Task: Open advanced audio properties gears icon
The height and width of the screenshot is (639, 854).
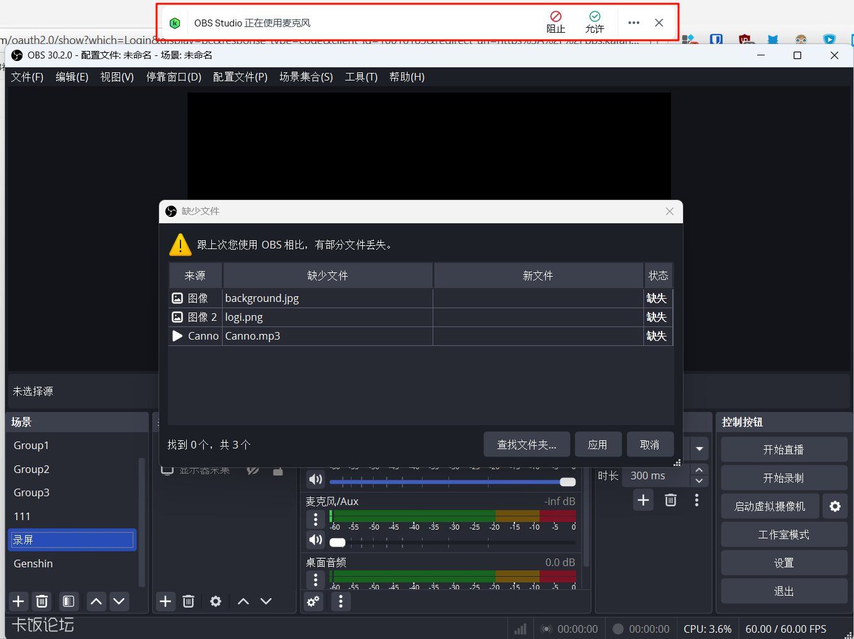Action: tap(313, 601)
